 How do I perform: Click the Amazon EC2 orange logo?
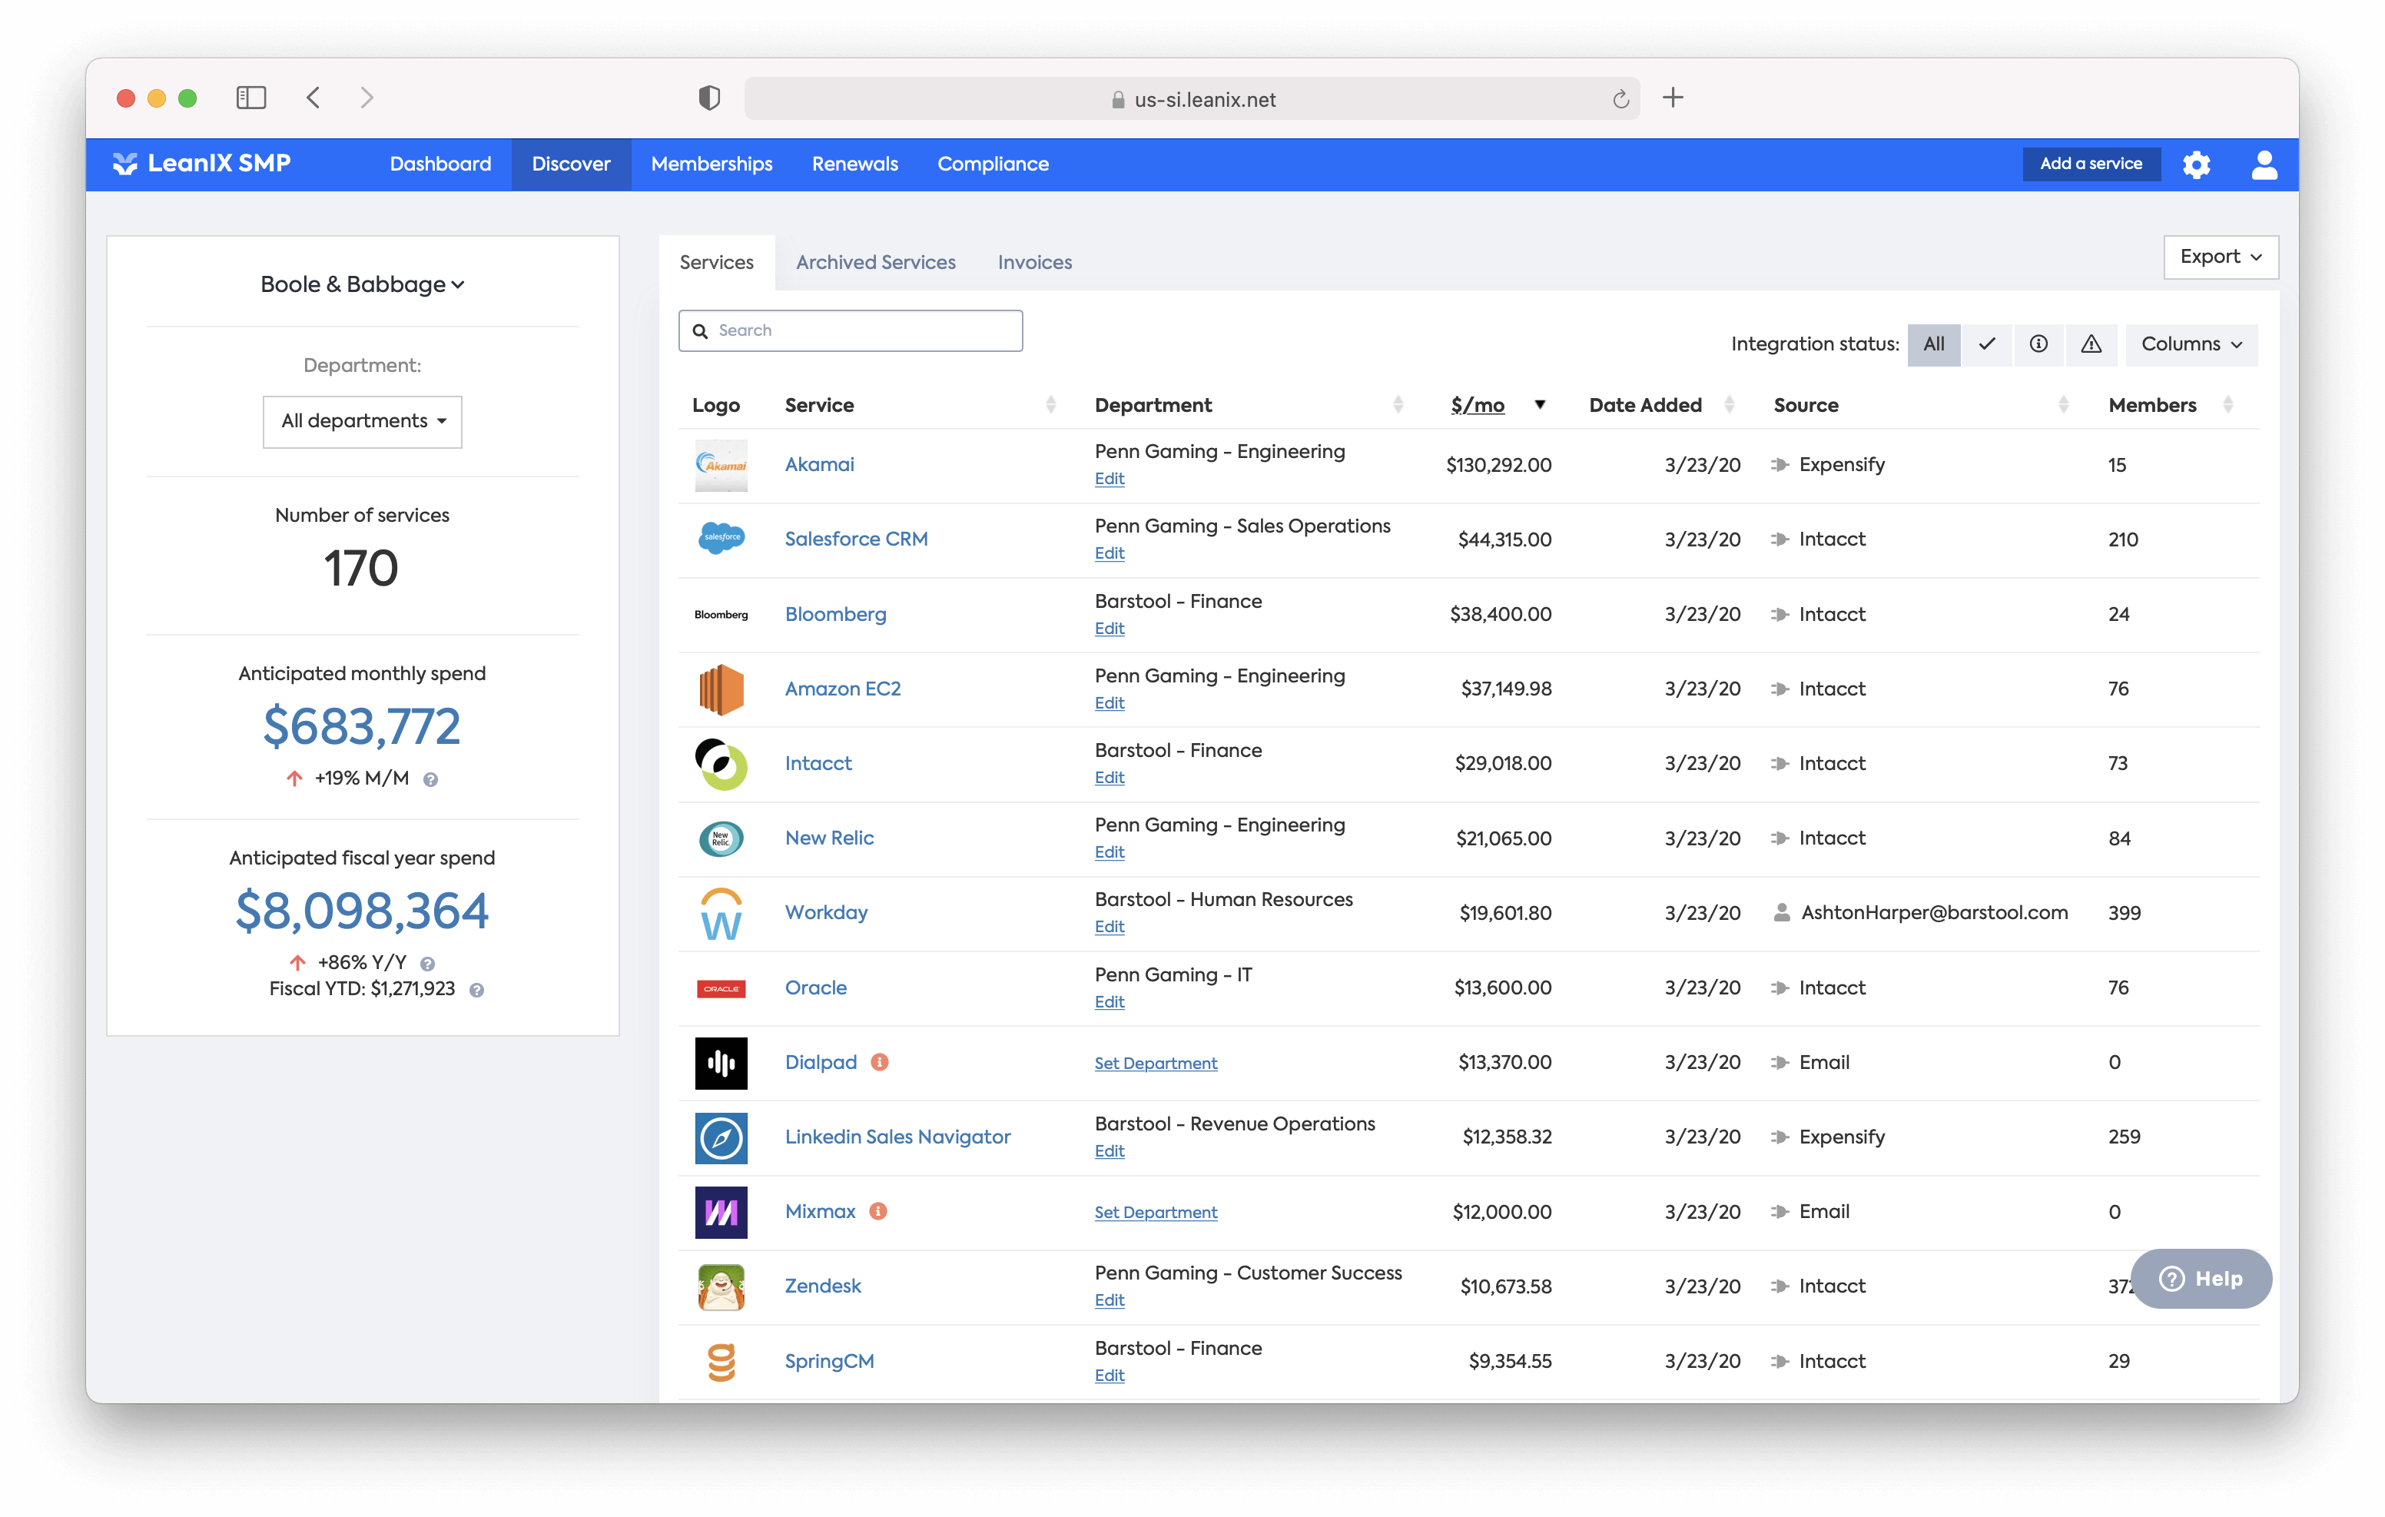tap(721, 689)
